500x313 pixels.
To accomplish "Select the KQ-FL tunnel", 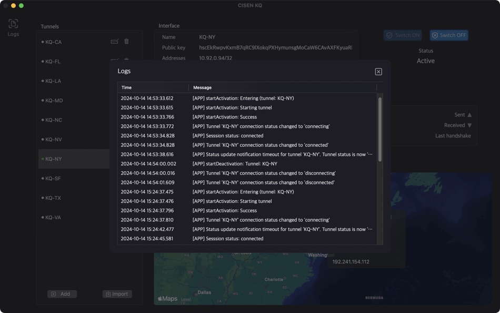I will coord(74,61).
